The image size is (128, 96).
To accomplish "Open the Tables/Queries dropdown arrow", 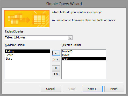I will [70, 38].
